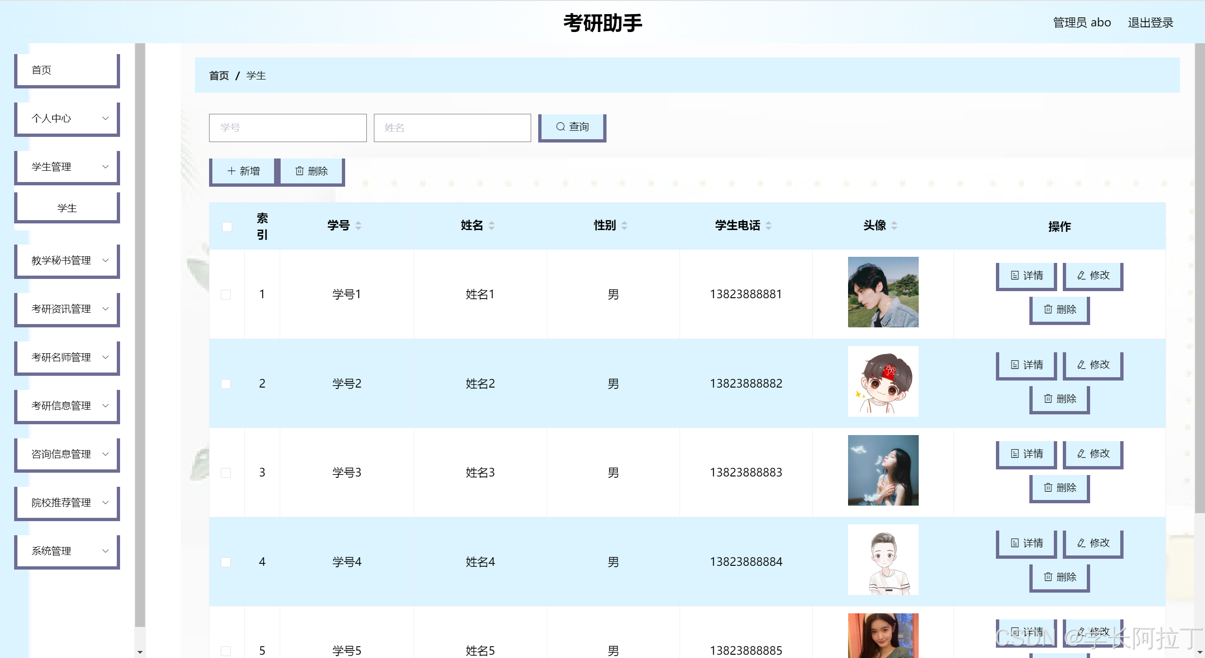The height and width of the screenshot is (658, 1205).
Task: Click the row 删除 trash icon for 姓名3
Action: click(x=1048, y=488)
